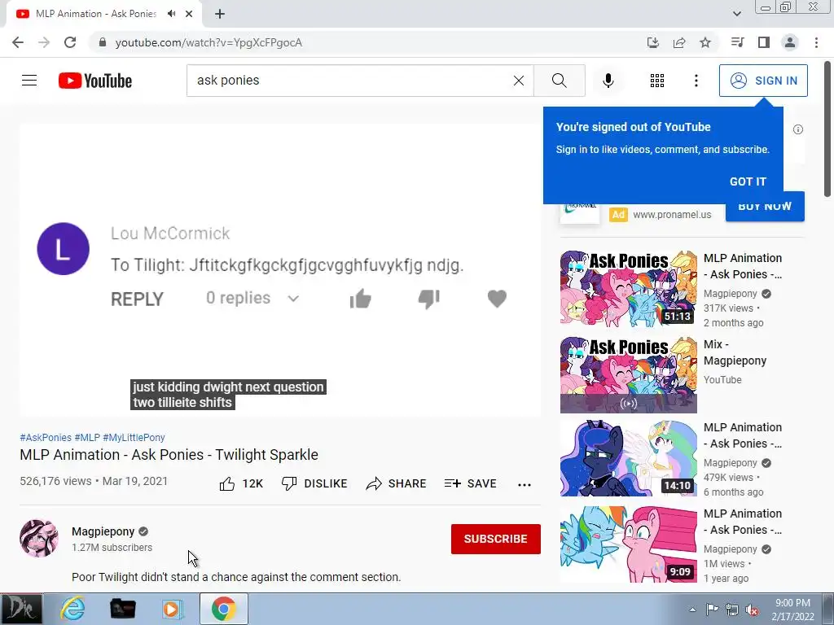834x625 pixels.
Task: Dismiss popup with GOT IT
Action: click(748, 181)
